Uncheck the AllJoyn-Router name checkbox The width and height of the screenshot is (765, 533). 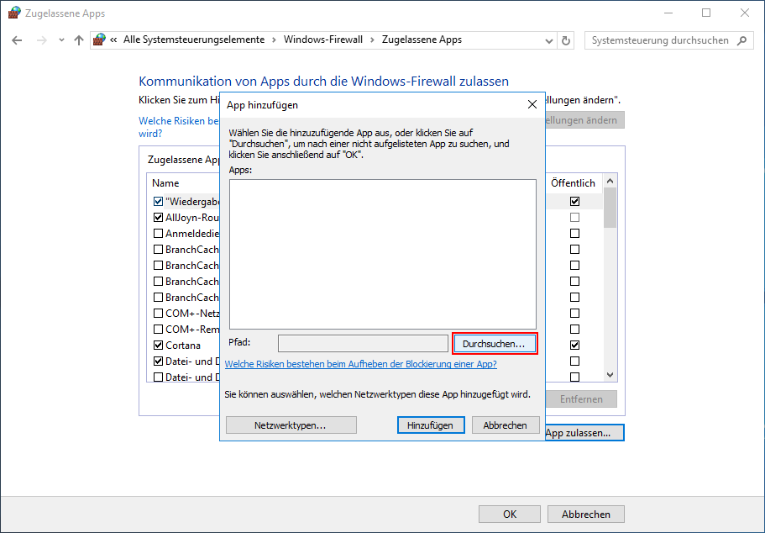pyautogui.click(x=158, y=218)
